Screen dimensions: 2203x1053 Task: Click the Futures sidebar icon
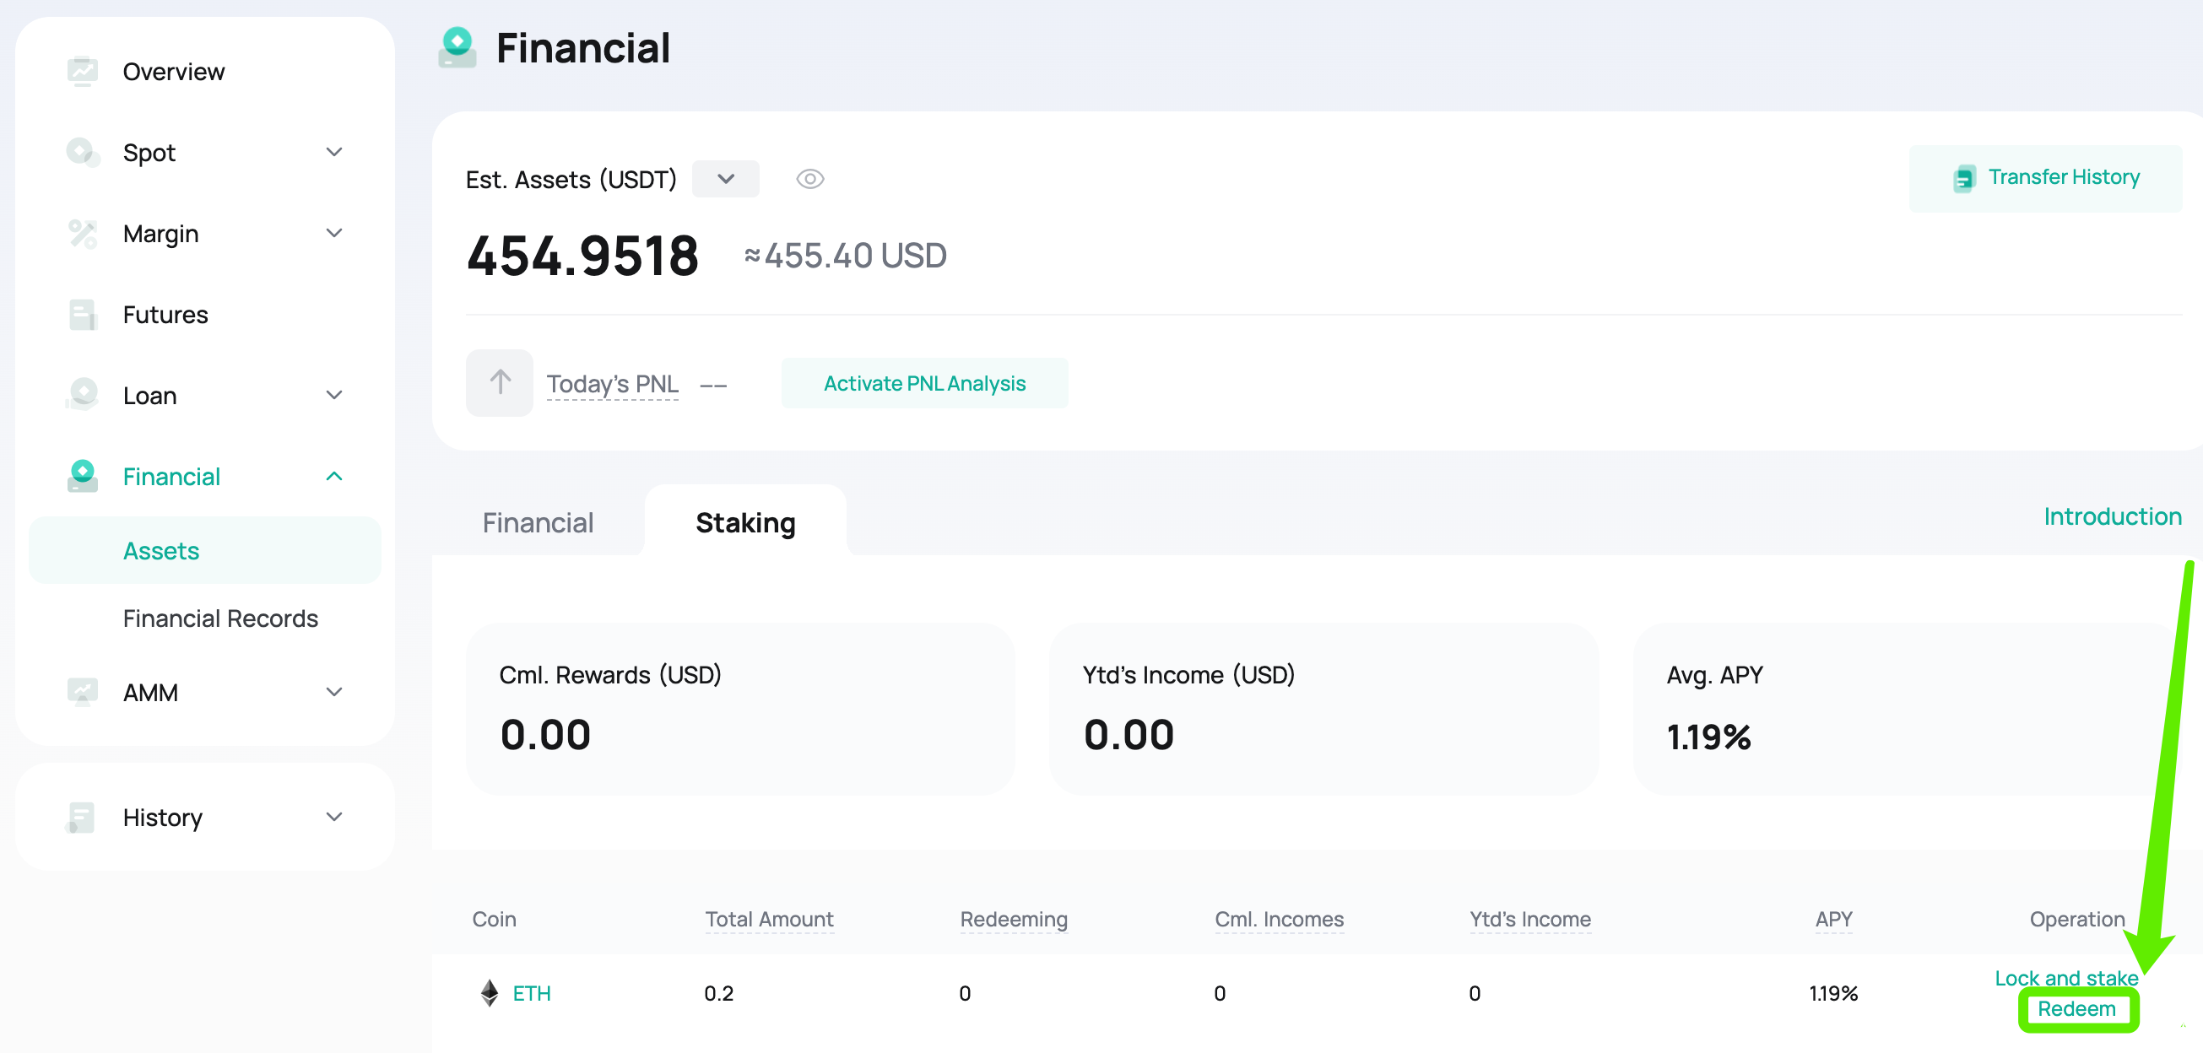coord(82,315)
